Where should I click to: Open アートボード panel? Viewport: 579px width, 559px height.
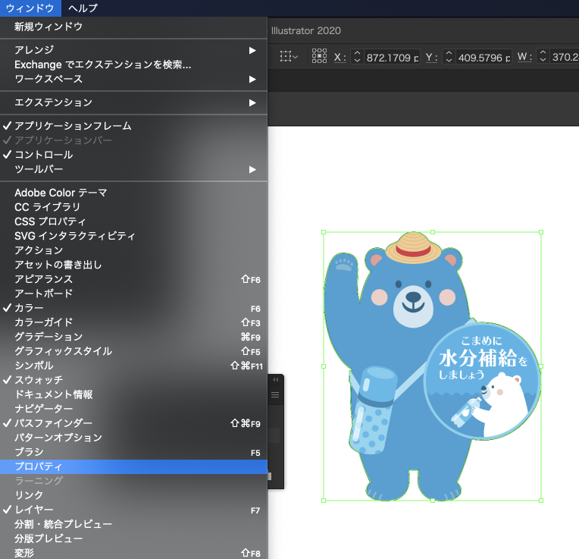click(133, 294)
